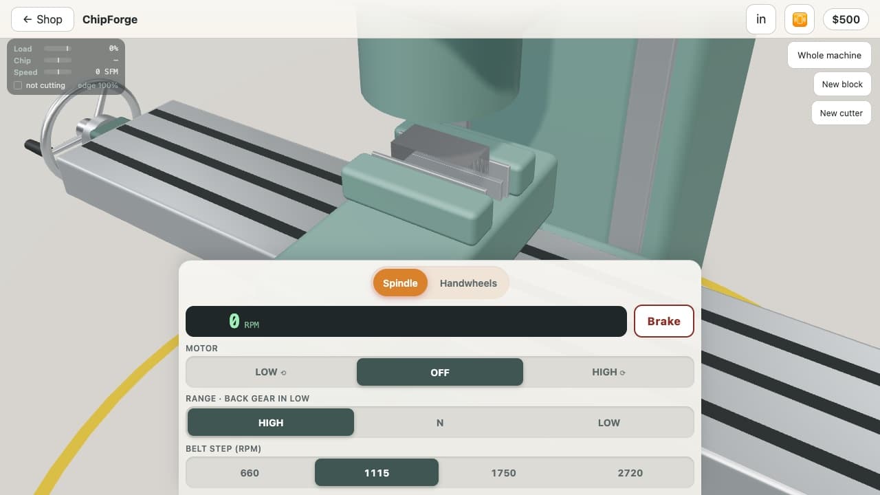This screenshot has width=880, height=495.
Task: Click the Speed gauge bar
Action: [58, 72]
